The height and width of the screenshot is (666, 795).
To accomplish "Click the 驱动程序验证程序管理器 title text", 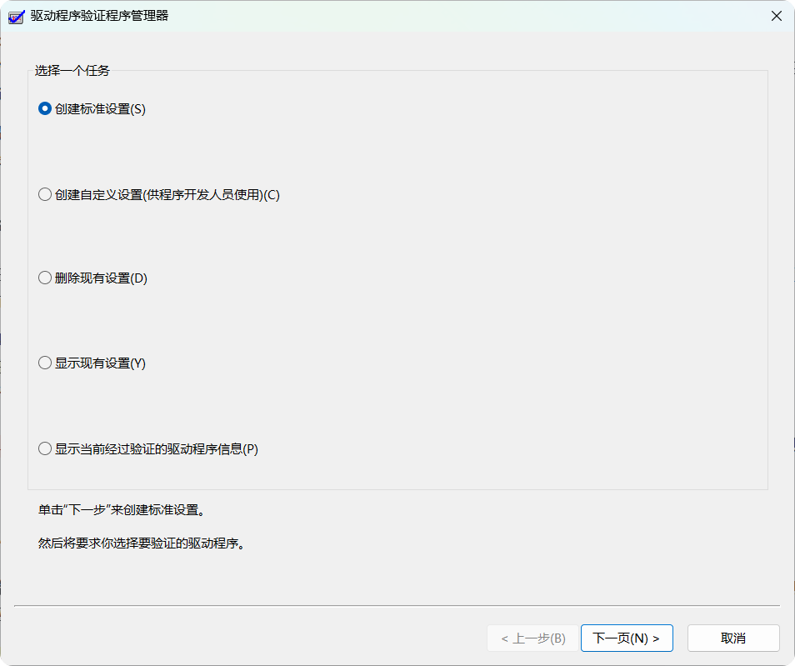I will [99, 16].
